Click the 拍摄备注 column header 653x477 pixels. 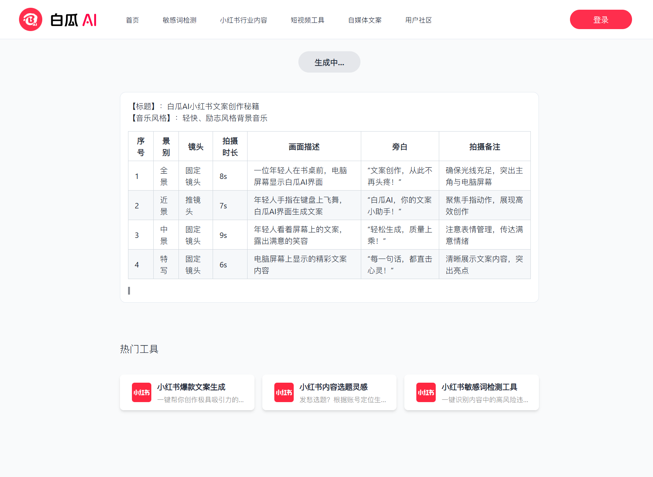pos(485,147)
